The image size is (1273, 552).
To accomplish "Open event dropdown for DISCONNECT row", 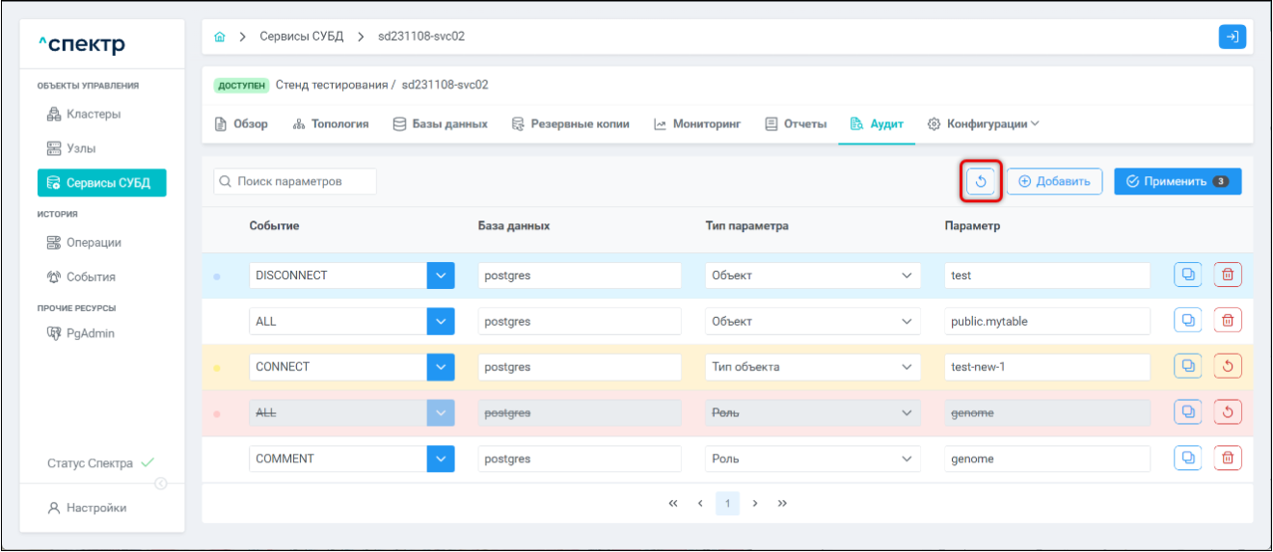I will 440,276.
